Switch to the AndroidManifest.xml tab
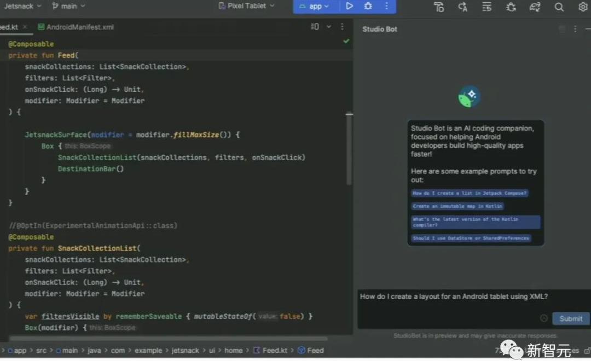The height and width of the screenshot is (361, 591). pyautogui.click(x=76, y=27)
